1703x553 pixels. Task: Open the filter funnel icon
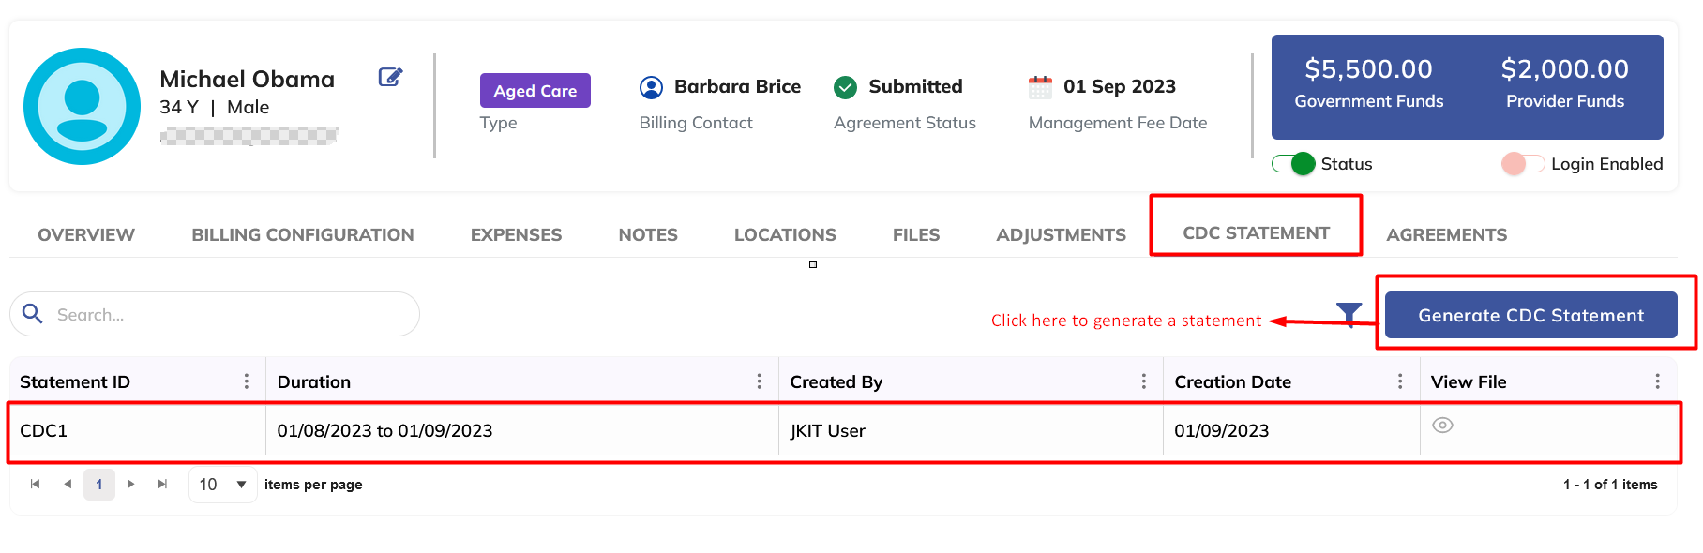coord(1349,314)
